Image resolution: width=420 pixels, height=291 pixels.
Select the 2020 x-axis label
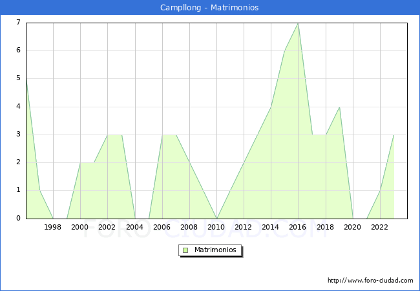point(353,227)
